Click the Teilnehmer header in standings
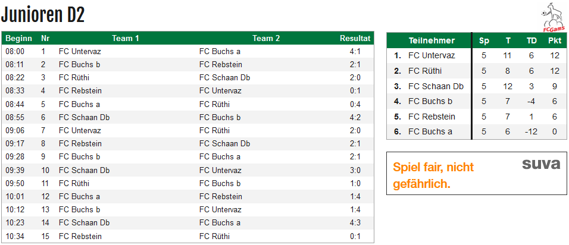The height and width of the screenshot is (245, 569). (432, 40)
